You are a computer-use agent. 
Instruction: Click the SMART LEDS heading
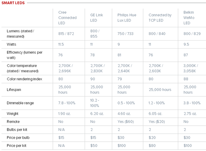13,3
